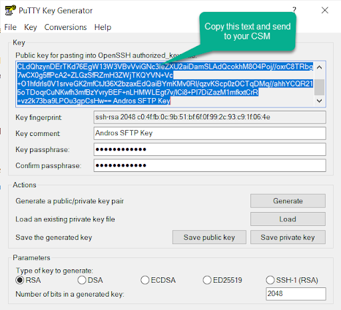The width and height of the screenshot is (341, 310).
Task: Click the 'Parameters' group heading
Action: pyautogui.click(x=31, y=258)
